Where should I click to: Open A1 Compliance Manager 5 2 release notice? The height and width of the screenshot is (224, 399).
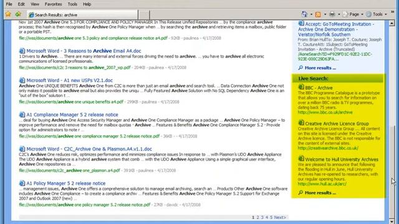tap(72, 114)
